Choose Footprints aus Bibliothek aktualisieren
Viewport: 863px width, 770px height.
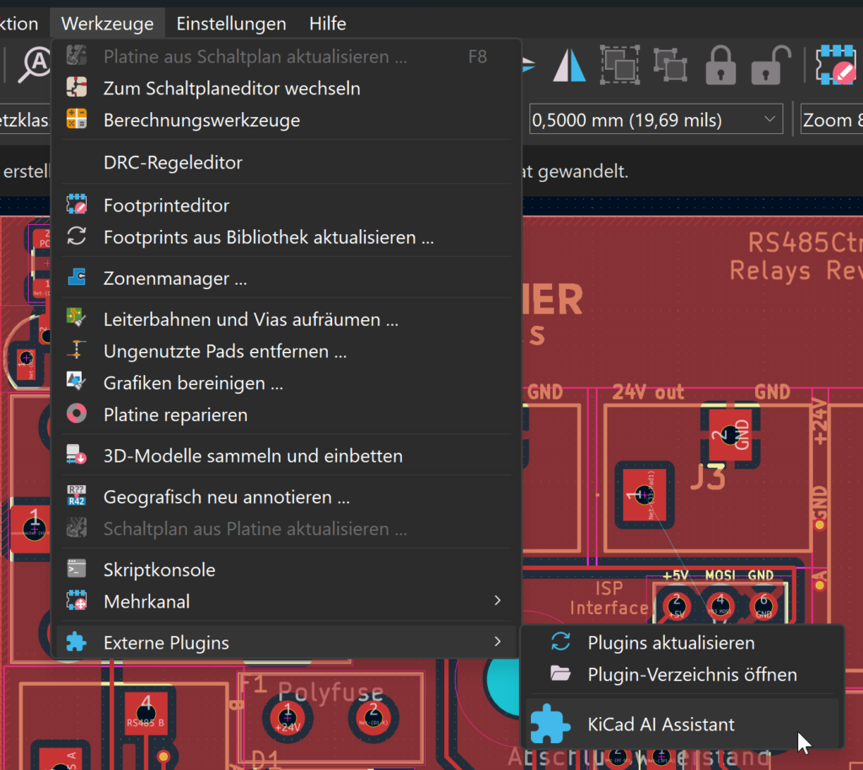[x=287, y=238]
